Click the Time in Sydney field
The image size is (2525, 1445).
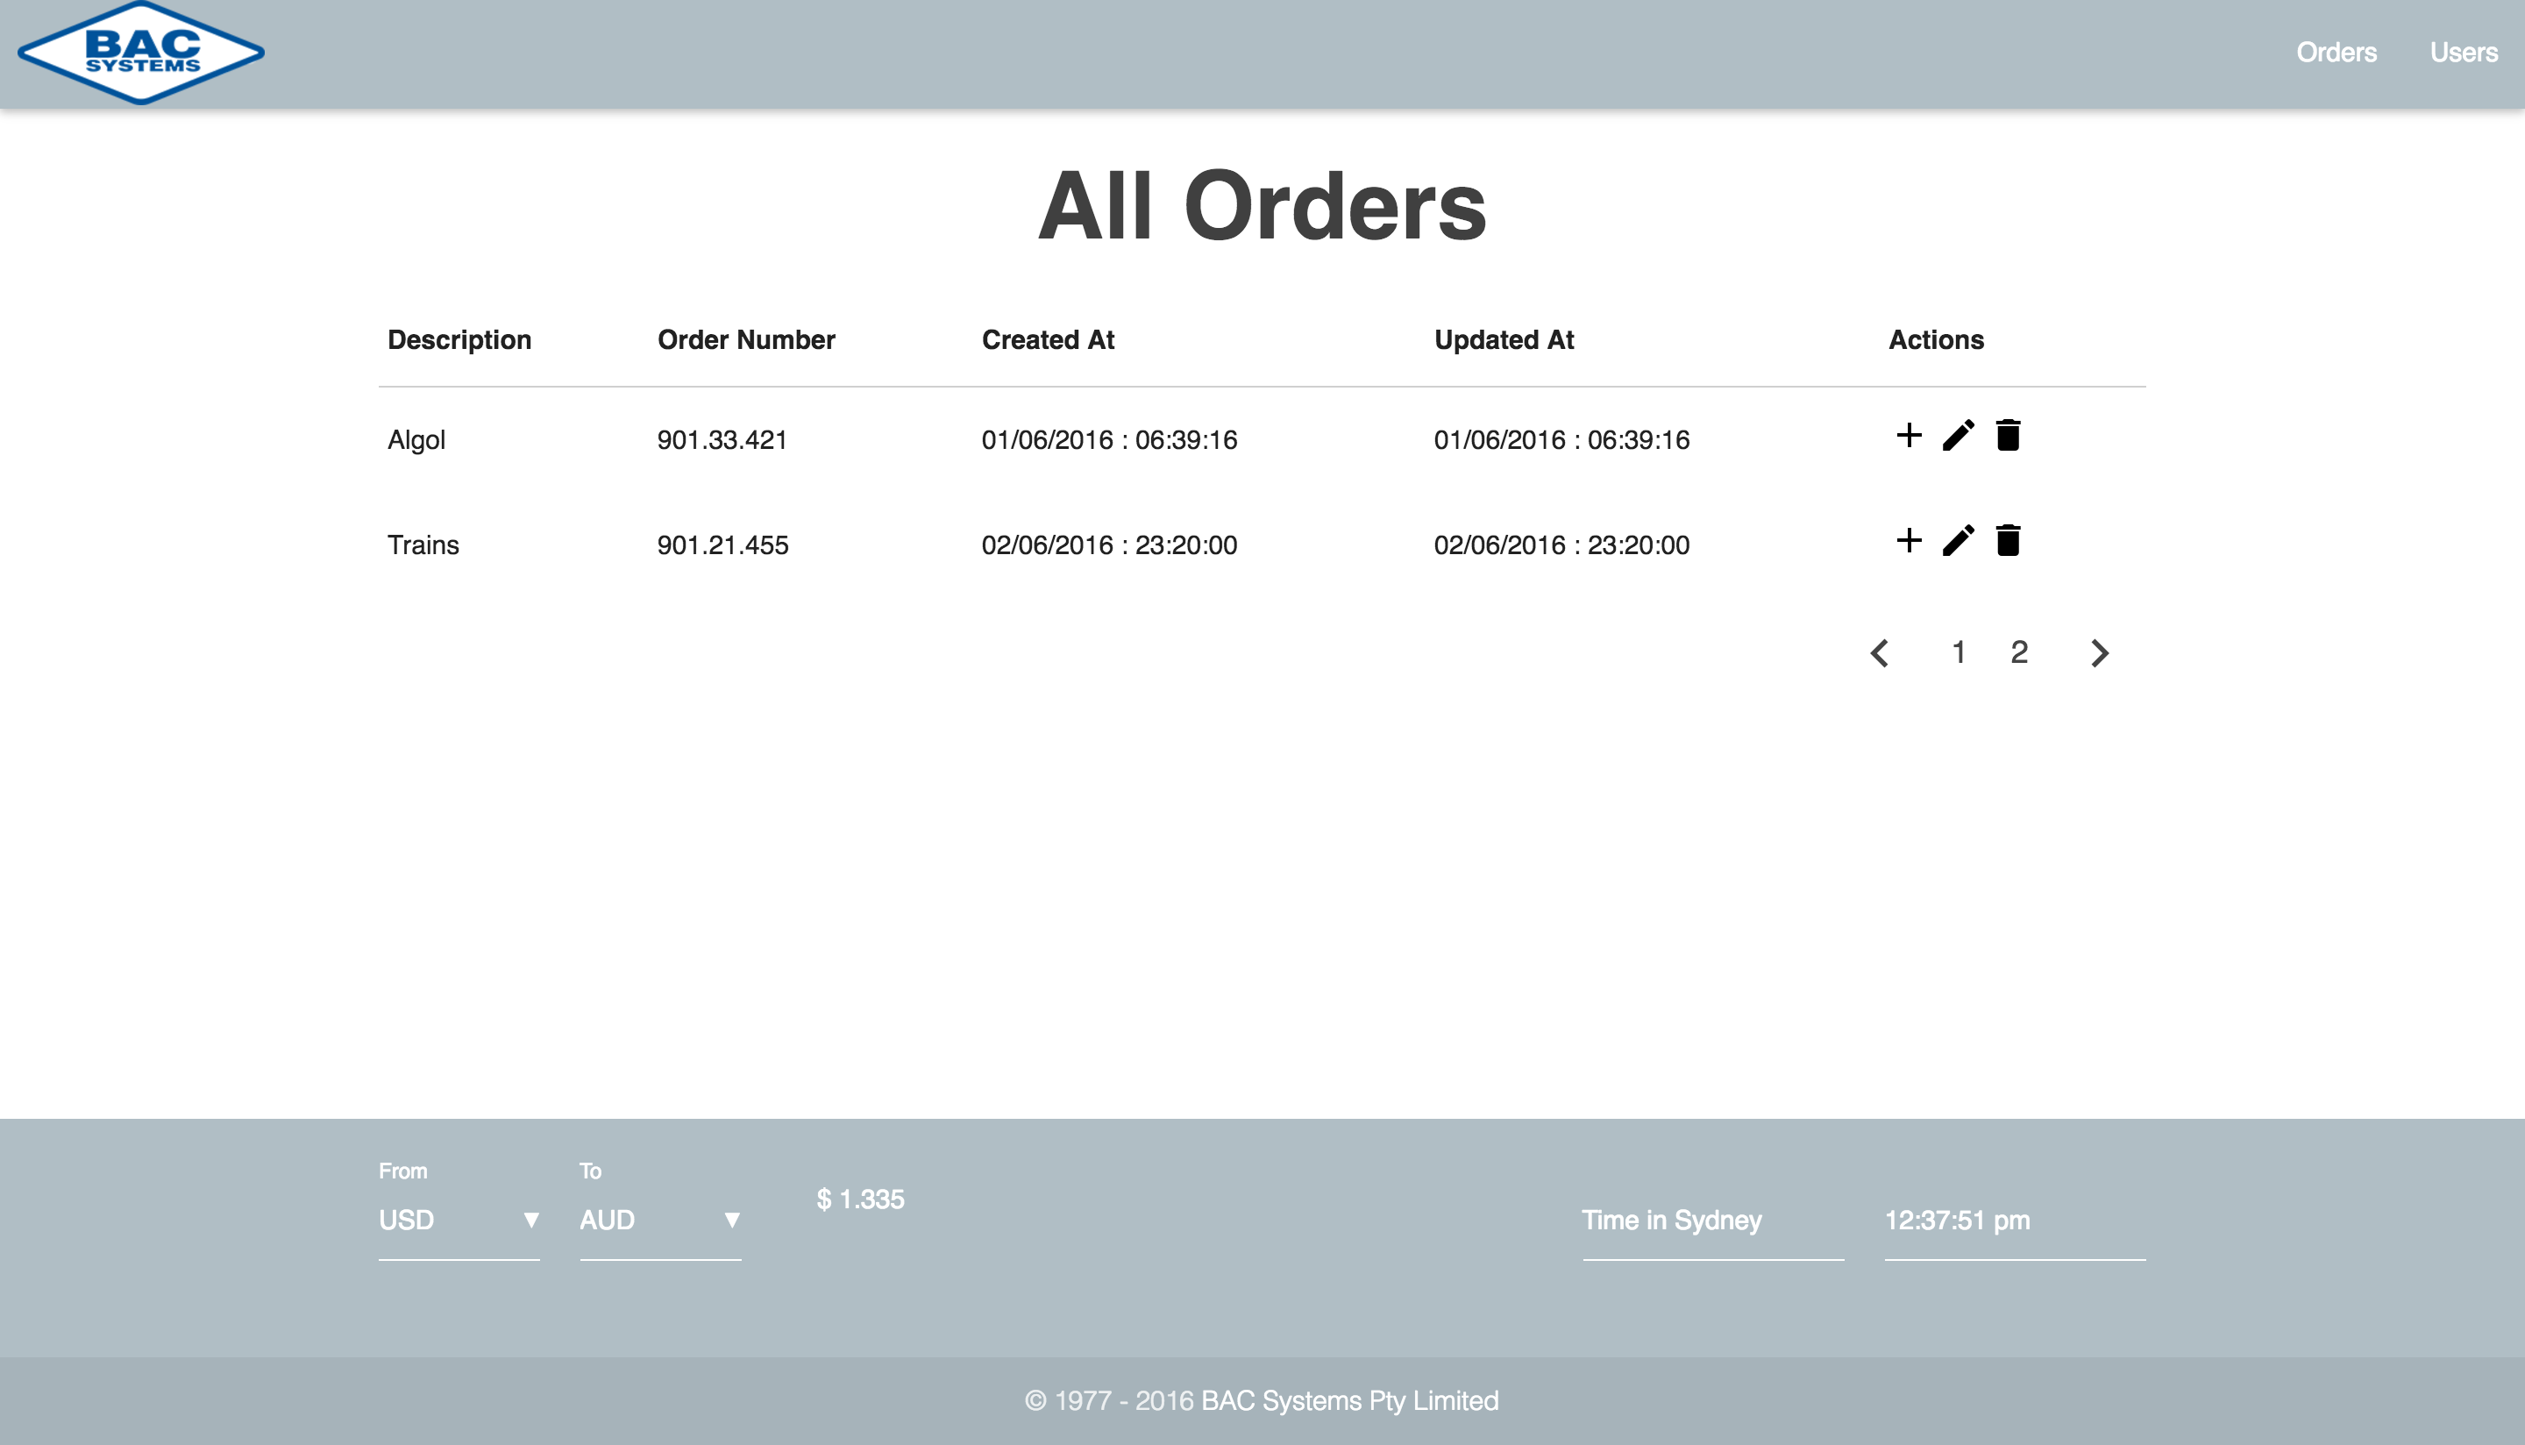point(1711,1220)
